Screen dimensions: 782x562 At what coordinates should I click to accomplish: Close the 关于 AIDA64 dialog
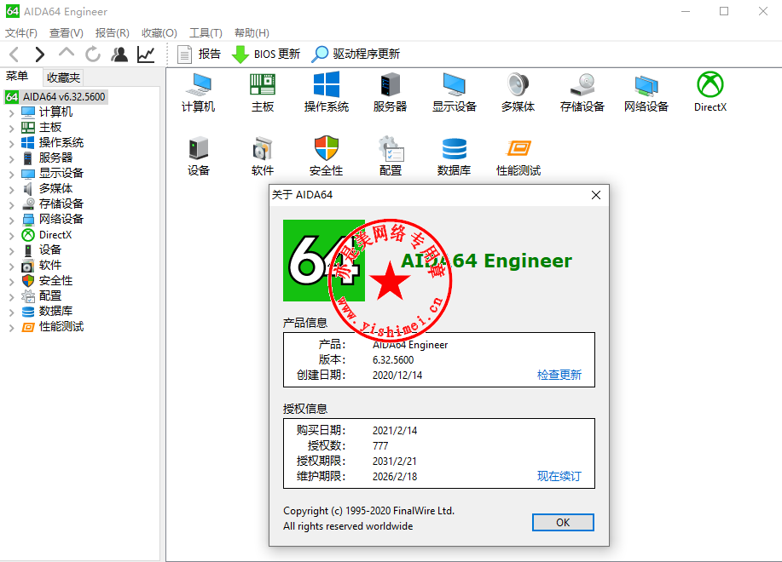pyautogui.click(x=596, y=195)
